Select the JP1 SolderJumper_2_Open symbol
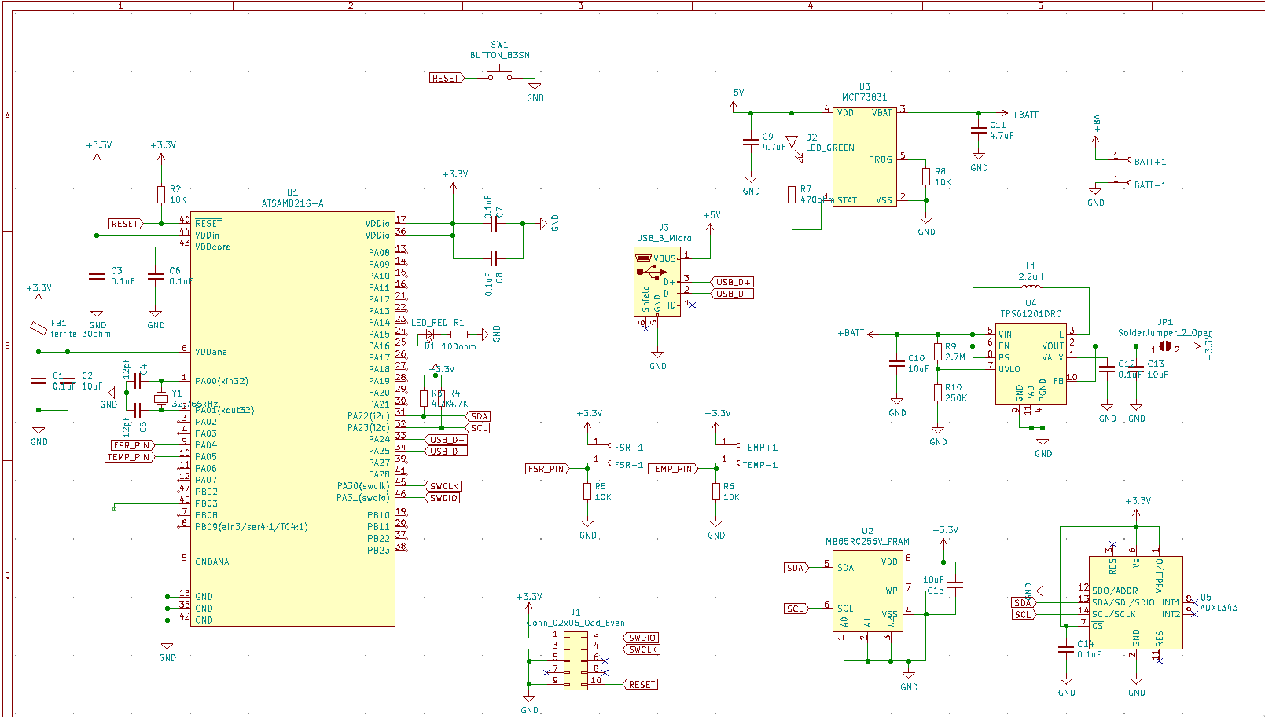This screenshot has height=717, width=1265. coord(1165,346)
